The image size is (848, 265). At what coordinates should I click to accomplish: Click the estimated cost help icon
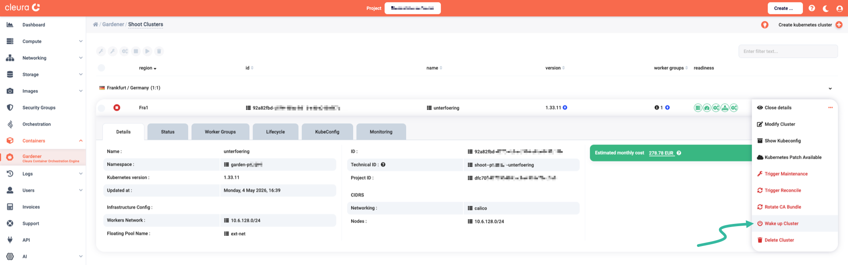click(x=679, y=153)
